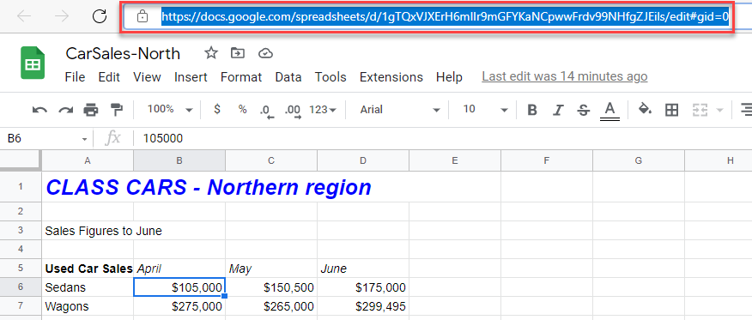
Task: Open the Google Sheets home icon
Action: click(33, 63)
